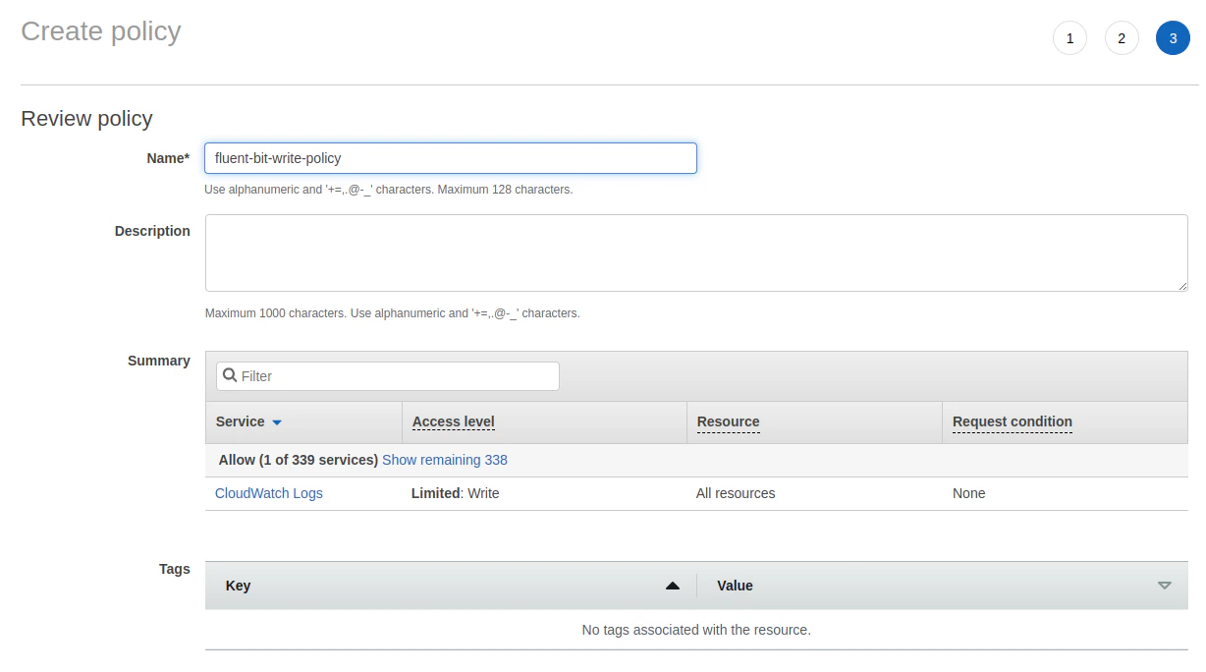1206x672 pixels.
Task: Click the highlighted step 3 circle
Action: (1173, 37)
